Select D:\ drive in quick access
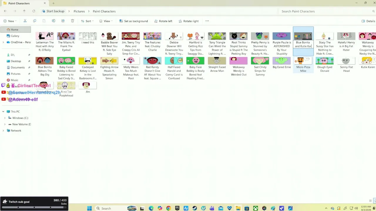376x211 pixels. (x=13, y=55)
